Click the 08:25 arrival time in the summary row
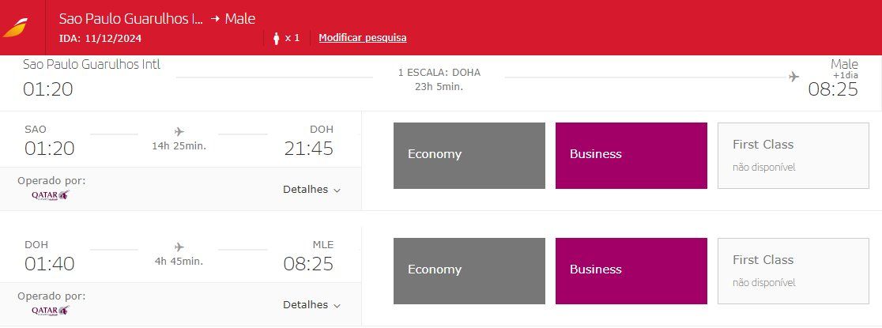This screenshot has height=328, width=882. tap(832, 89)
